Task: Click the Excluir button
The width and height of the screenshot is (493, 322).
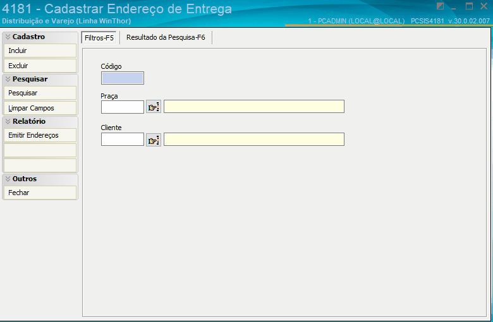Action: [x=40, y=66]
